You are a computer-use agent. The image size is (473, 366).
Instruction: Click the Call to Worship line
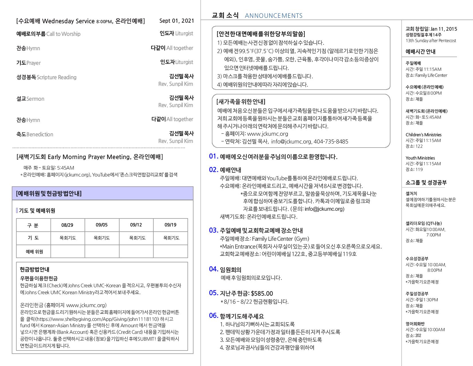click(x=48, y=34)
